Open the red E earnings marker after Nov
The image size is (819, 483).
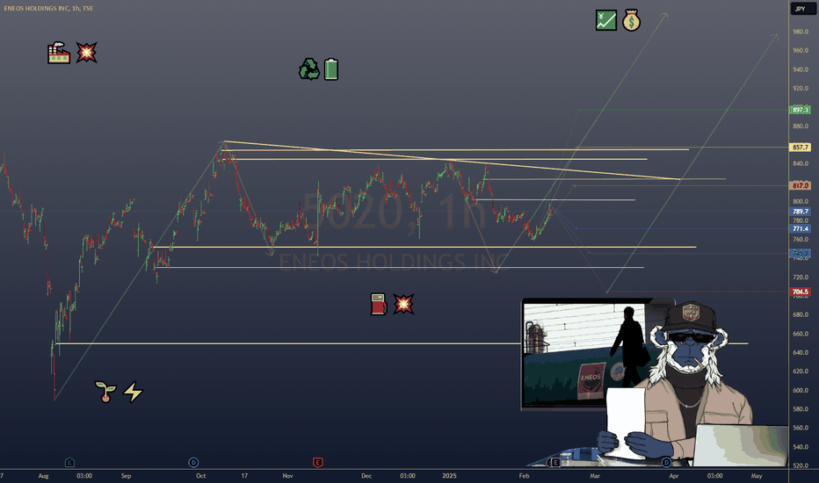coord(317,462)
